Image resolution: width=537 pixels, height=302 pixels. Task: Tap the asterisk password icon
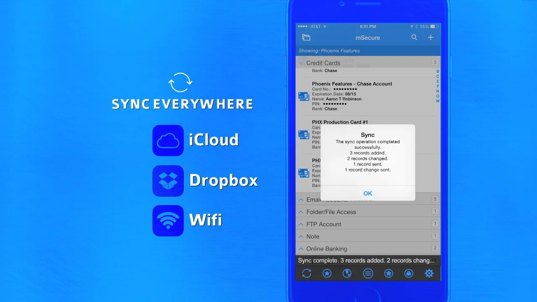(388, 273)
